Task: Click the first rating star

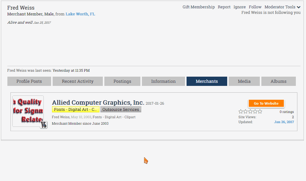Action: pyautogui.click(x=241, y=111)
